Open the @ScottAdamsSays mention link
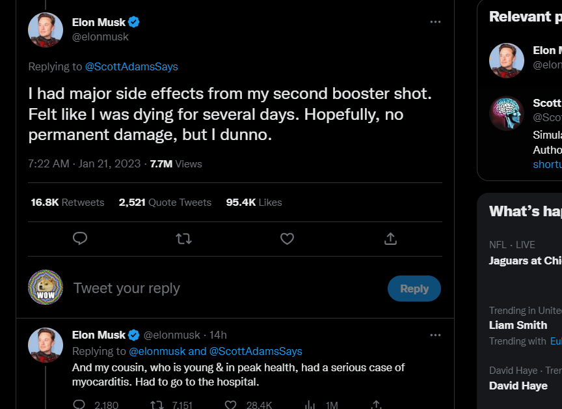 (131, 66)
